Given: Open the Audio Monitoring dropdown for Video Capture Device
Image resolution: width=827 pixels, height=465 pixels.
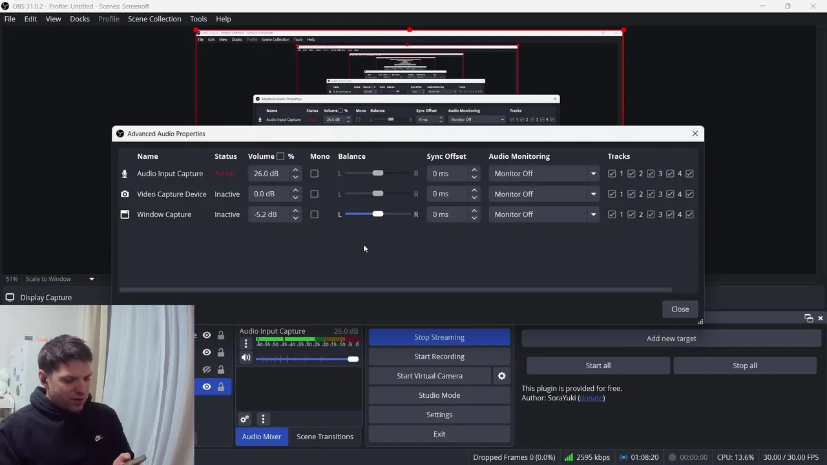Looking at the screenshot, I should [544, 194].
